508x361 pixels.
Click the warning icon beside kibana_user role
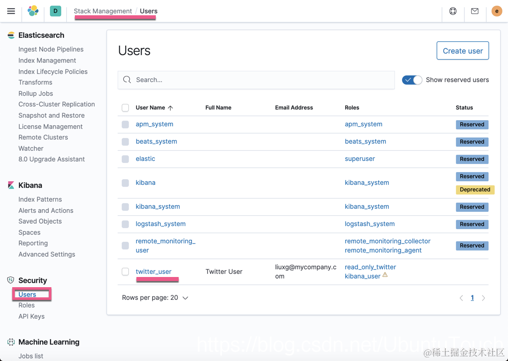coord(385,275)
